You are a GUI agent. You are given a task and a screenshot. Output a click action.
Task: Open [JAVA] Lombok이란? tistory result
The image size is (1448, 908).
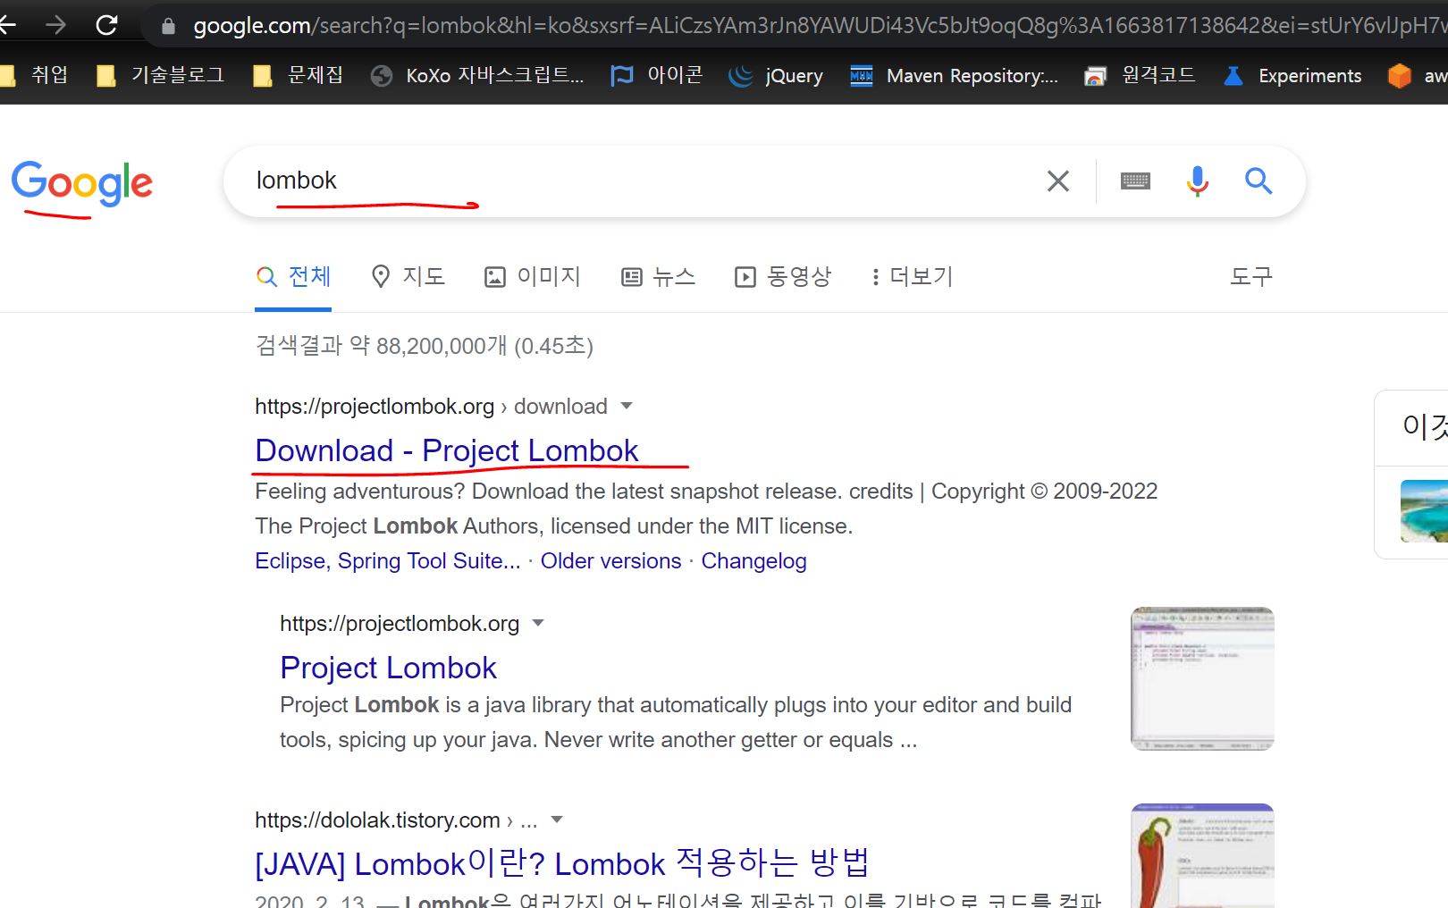click(562, 864)
